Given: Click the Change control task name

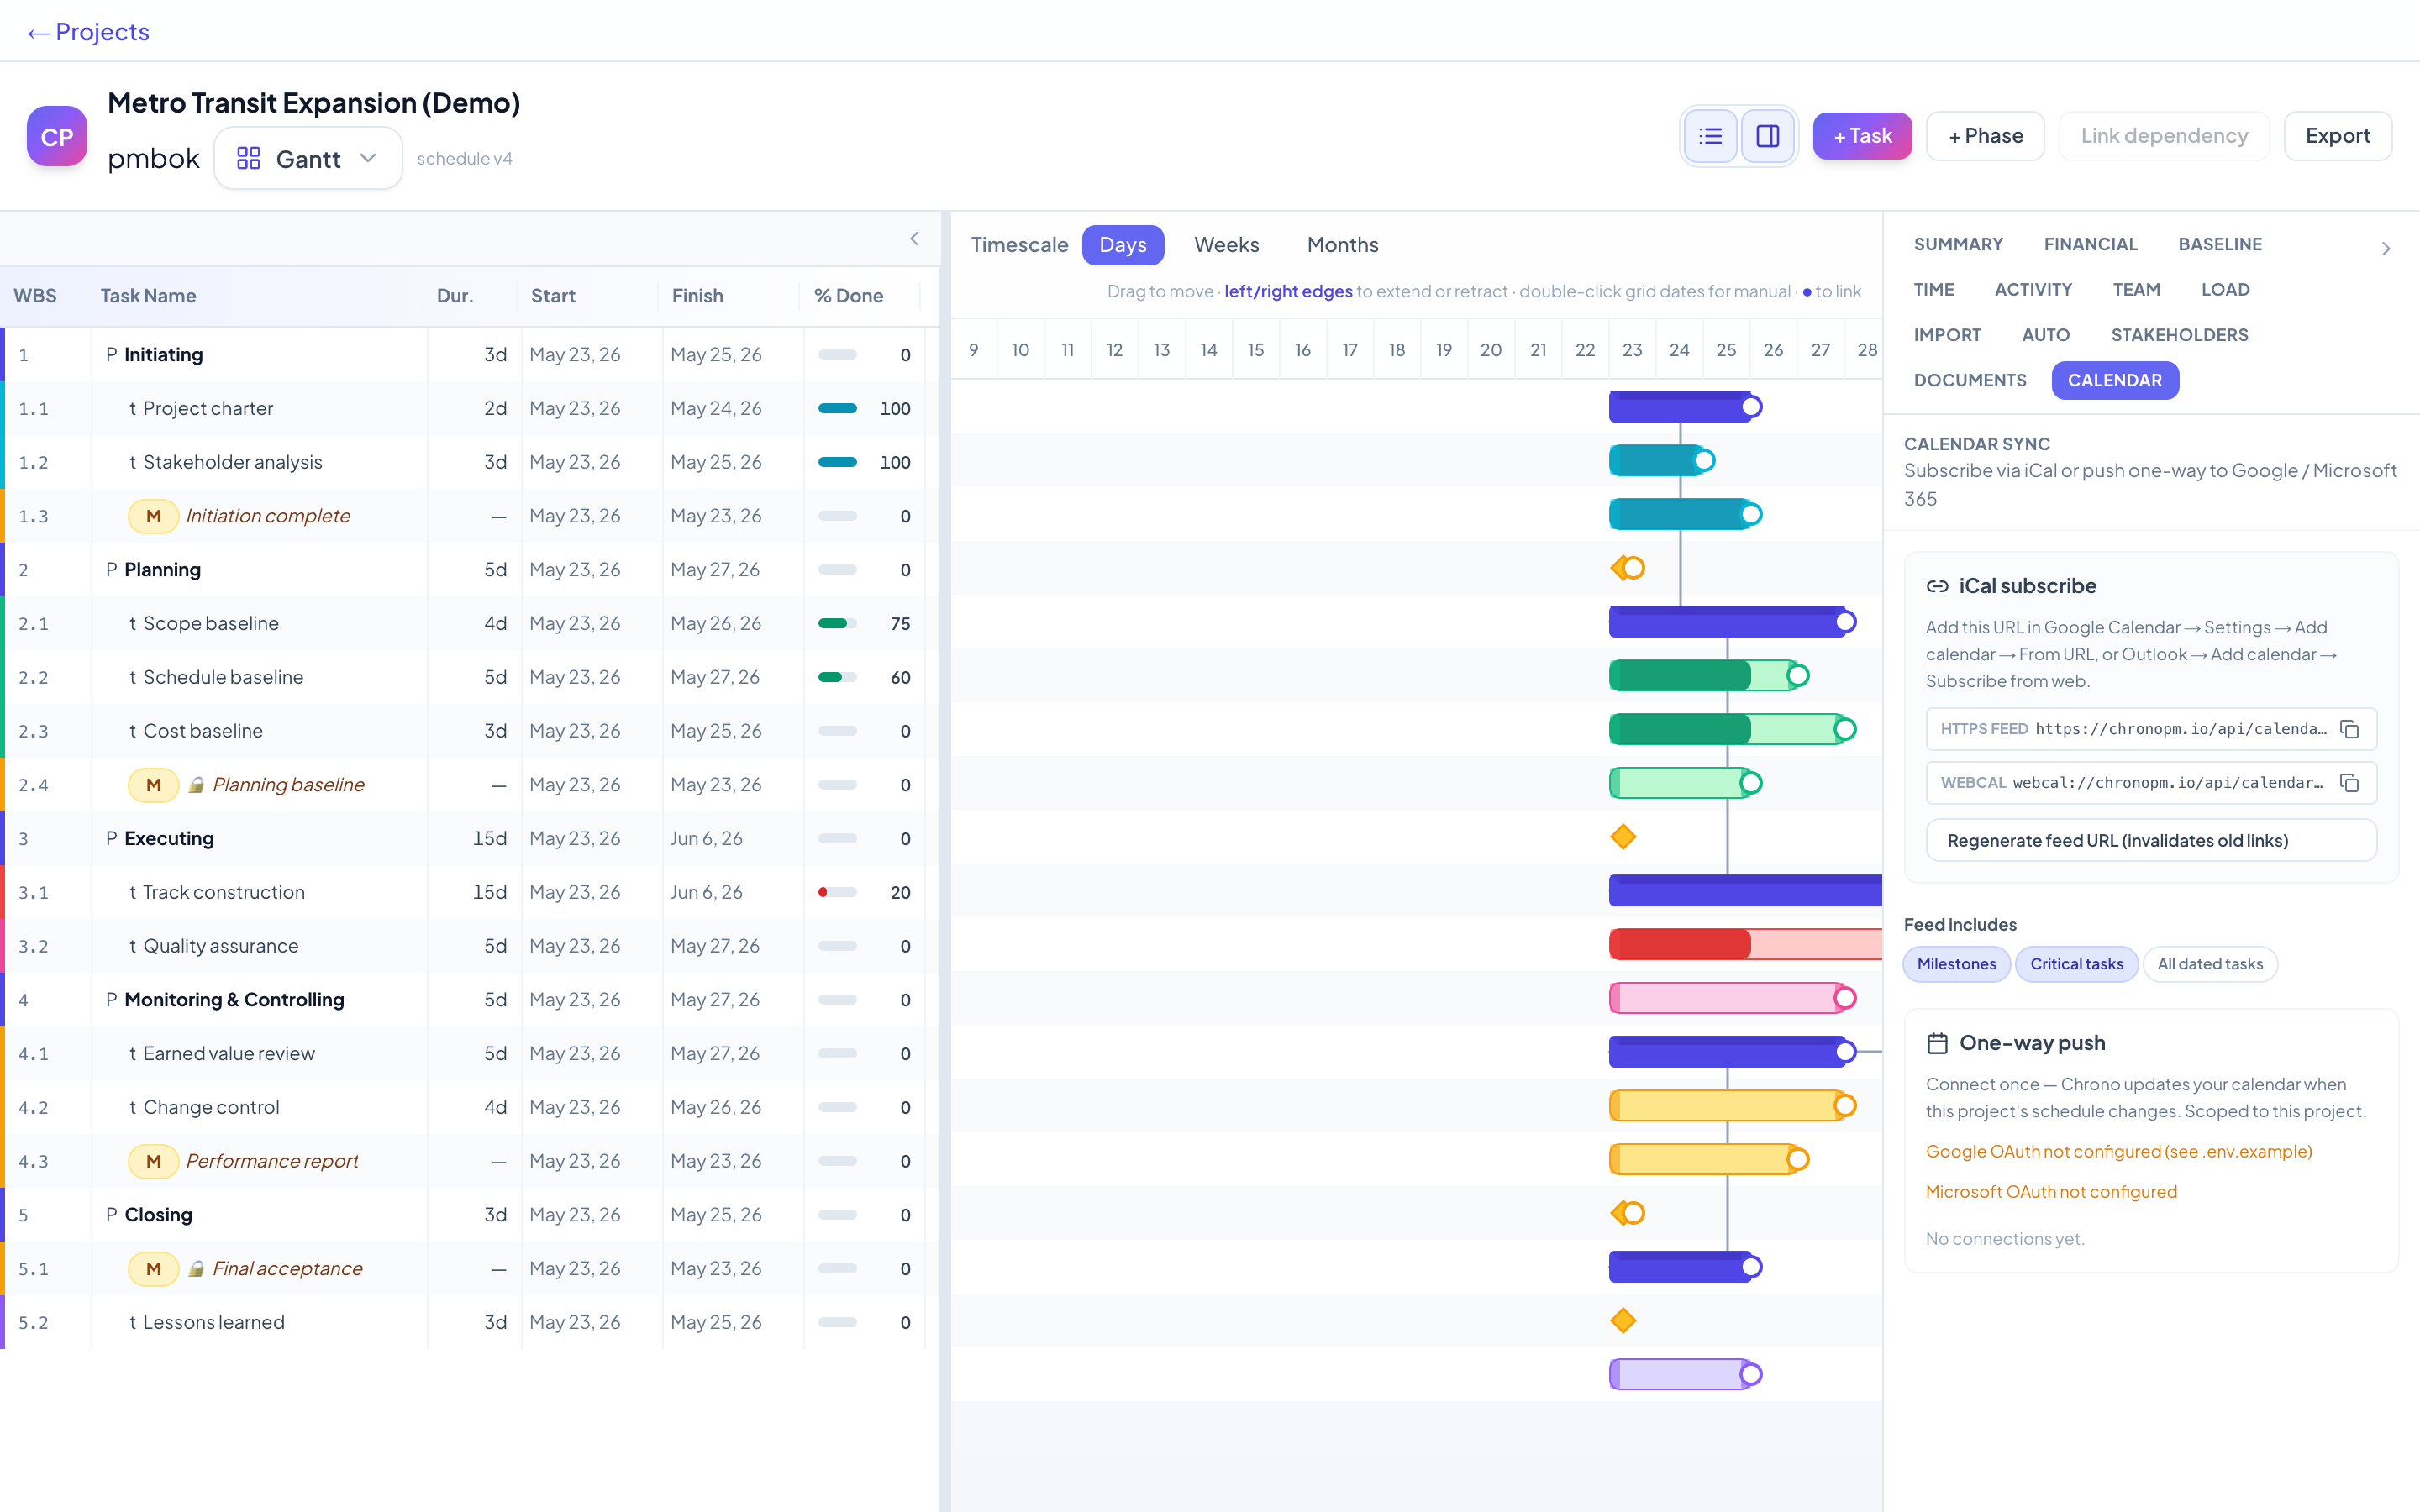Looking at the screenshot, I should (x=211, y=1108).
